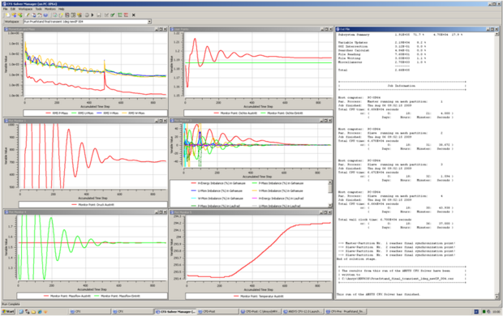
Task: Select the RMS W-Mom legend entry
Action: coord(133,113)
